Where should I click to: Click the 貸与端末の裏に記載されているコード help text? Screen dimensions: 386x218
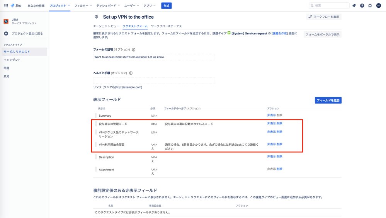tap(189, 124)
